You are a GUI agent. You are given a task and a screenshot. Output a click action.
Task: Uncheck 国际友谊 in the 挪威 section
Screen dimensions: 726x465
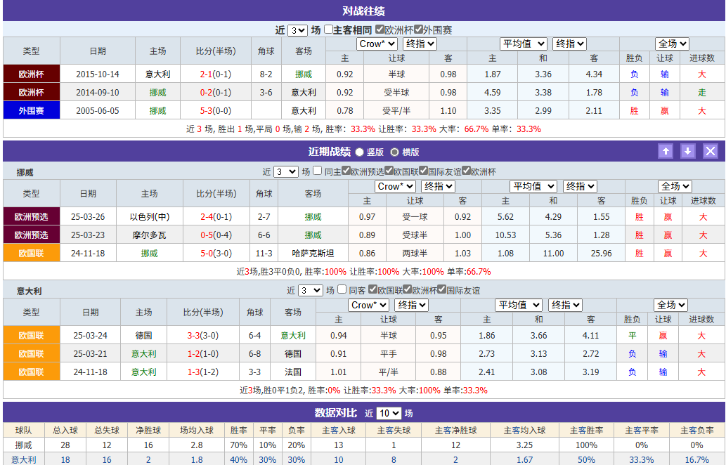pyautogui.click(x=423, y=171)
